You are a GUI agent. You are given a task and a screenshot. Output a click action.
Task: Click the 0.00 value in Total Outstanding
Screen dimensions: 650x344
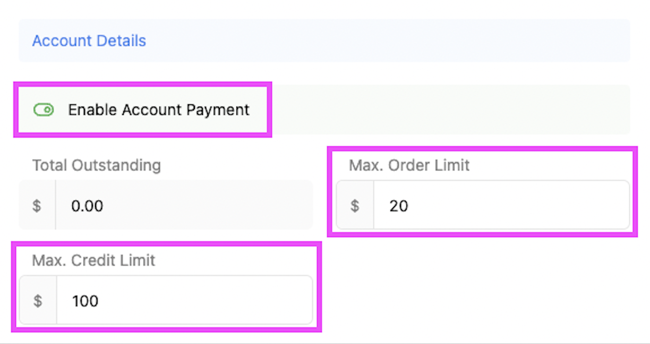pos(87,205)
